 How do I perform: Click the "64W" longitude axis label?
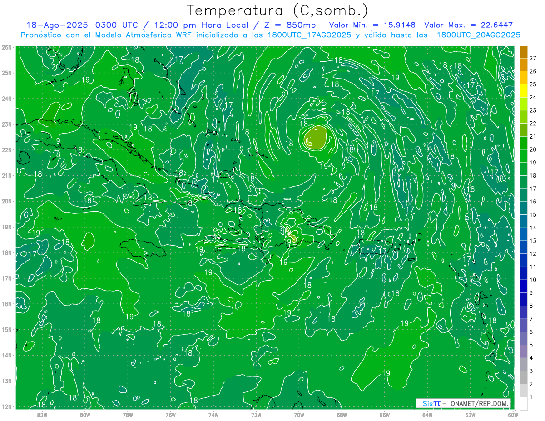(427, 415)
